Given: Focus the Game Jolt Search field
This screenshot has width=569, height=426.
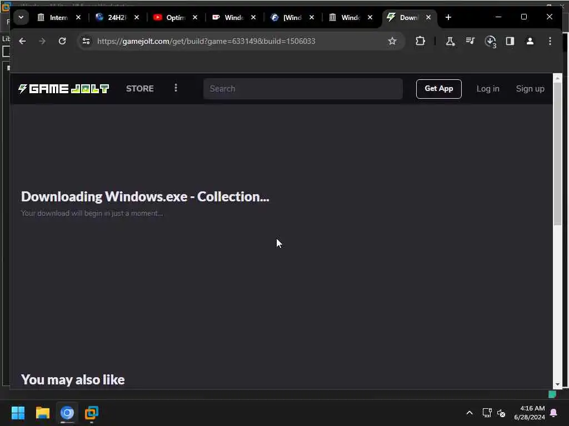Looking at the screenshot, I should (303, 89).
